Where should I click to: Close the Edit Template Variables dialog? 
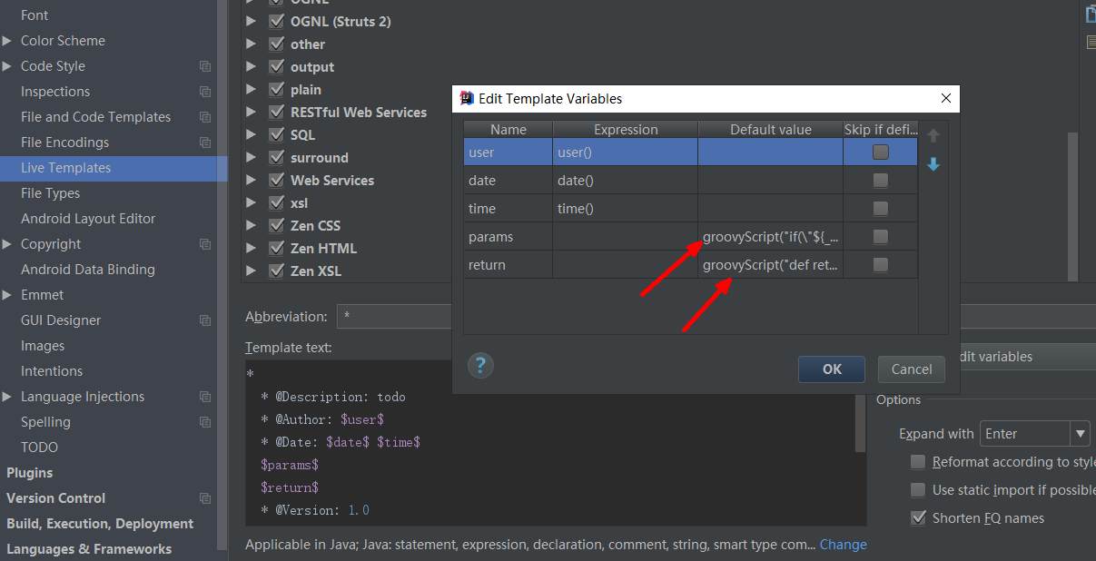coord(945,98)
